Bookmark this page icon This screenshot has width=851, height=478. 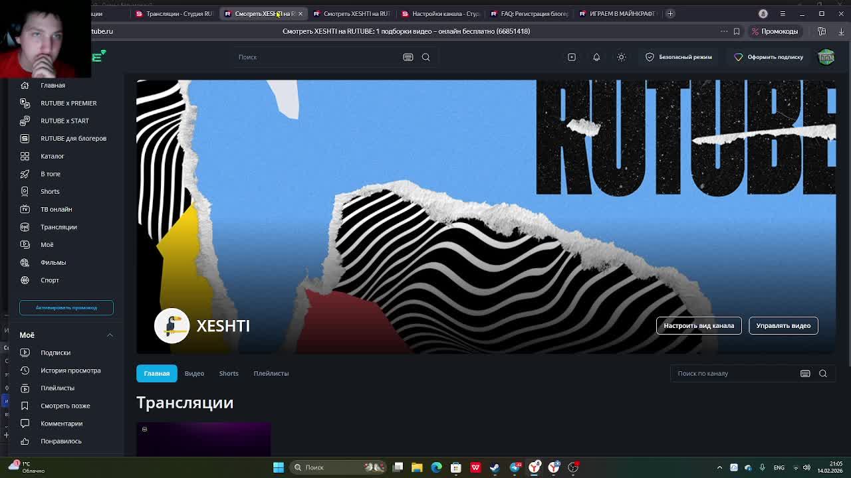736,31
